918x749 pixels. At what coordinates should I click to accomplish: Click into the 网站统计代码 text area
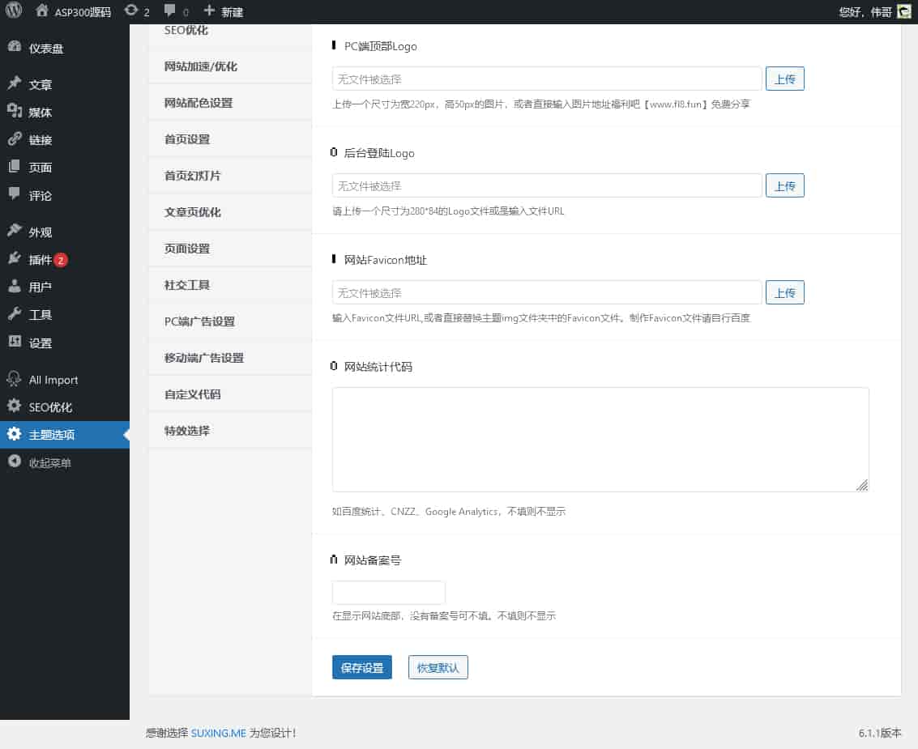[x=600, y=440]
